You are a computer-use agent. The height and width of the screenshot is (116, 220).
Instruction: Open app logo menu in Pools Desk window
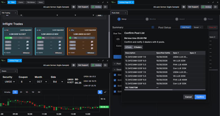[113, 2]
